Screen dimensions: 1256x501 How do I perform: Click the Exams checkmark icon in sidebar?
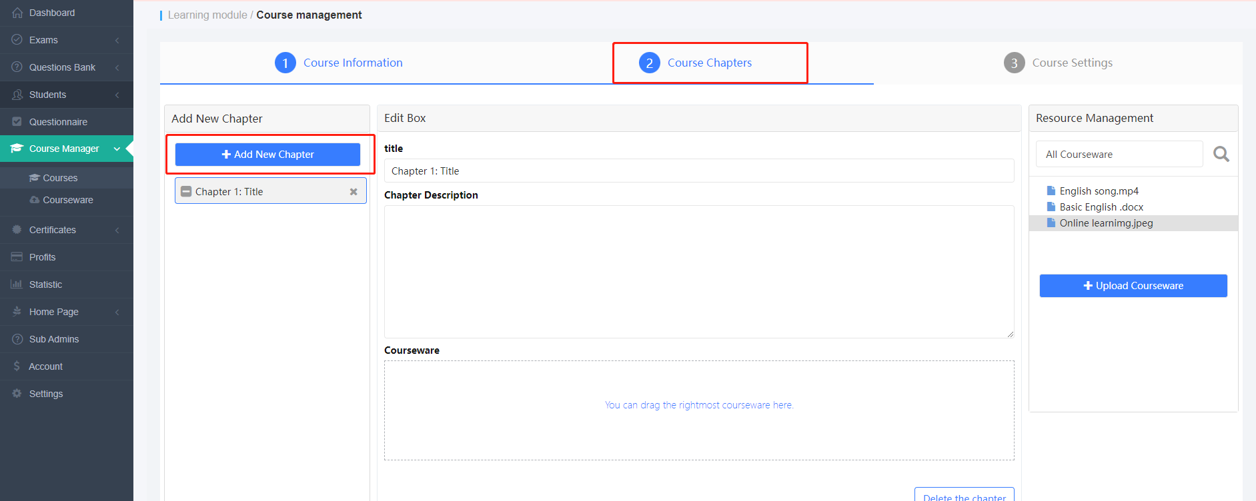coord(17,40)
